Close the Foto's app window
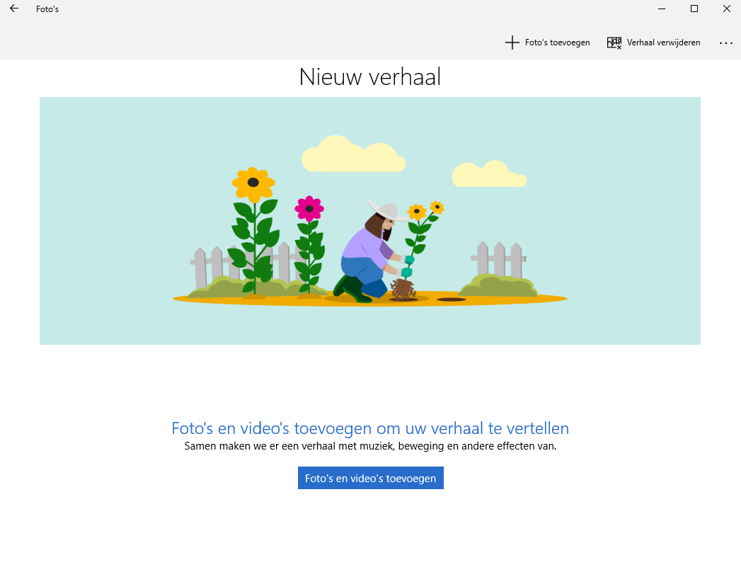Image resolution: width=741 pixels, height=577 pixels. coord(727,9)
